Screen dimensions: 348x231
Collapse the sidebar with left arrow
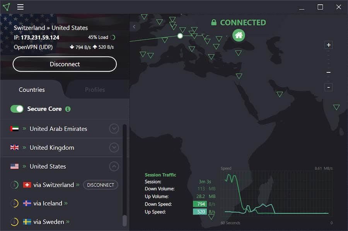[x=134, y=27]
